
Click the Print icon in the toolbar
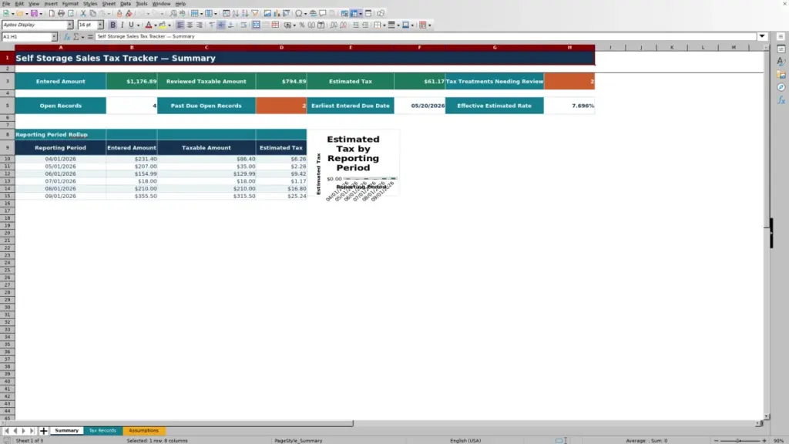pyautogui.click(x=61, y=14)
